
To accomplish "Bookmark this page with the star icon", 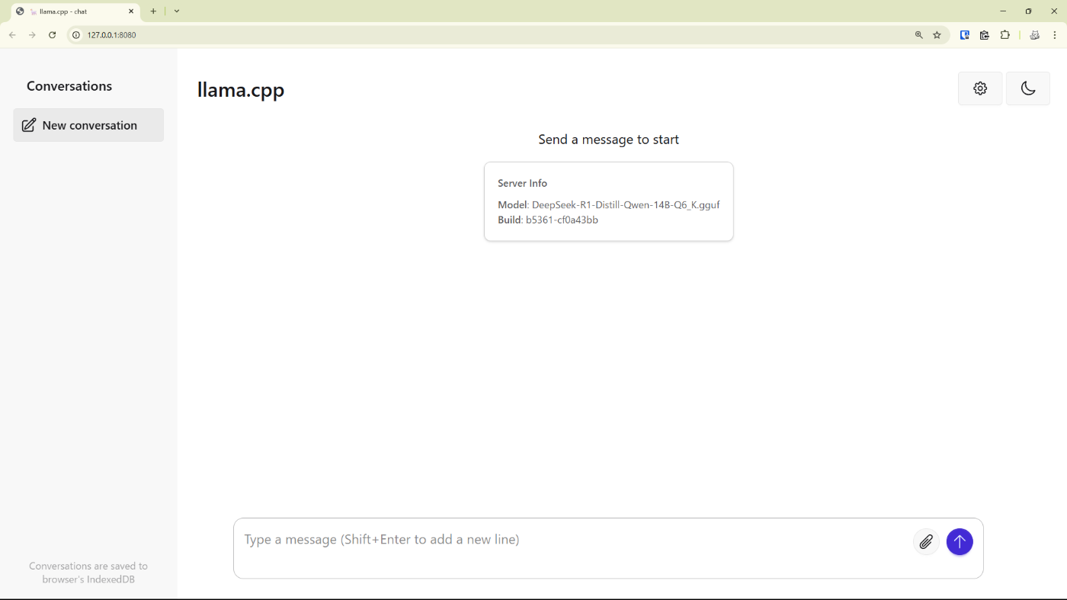I will [937, 35].
